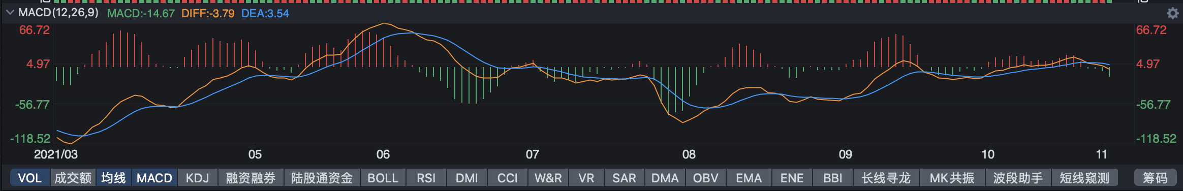The width and height of the screenshot is (1183, 191).
Task: Switch to the KDJ indicator
Action: (x=198, y=178)
